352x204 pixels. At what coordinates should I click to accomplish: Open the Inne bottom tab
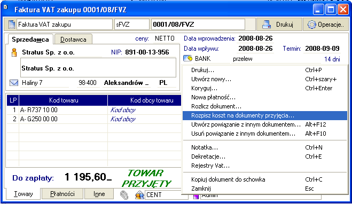tap(99, 194)
